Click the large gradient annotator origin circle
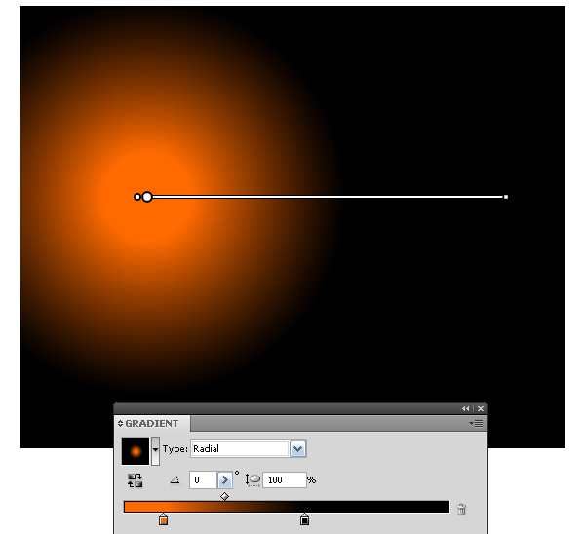Image resolution: width=585 pixels, height=534 pixels. pyautogui.click(x=147, y=197)
